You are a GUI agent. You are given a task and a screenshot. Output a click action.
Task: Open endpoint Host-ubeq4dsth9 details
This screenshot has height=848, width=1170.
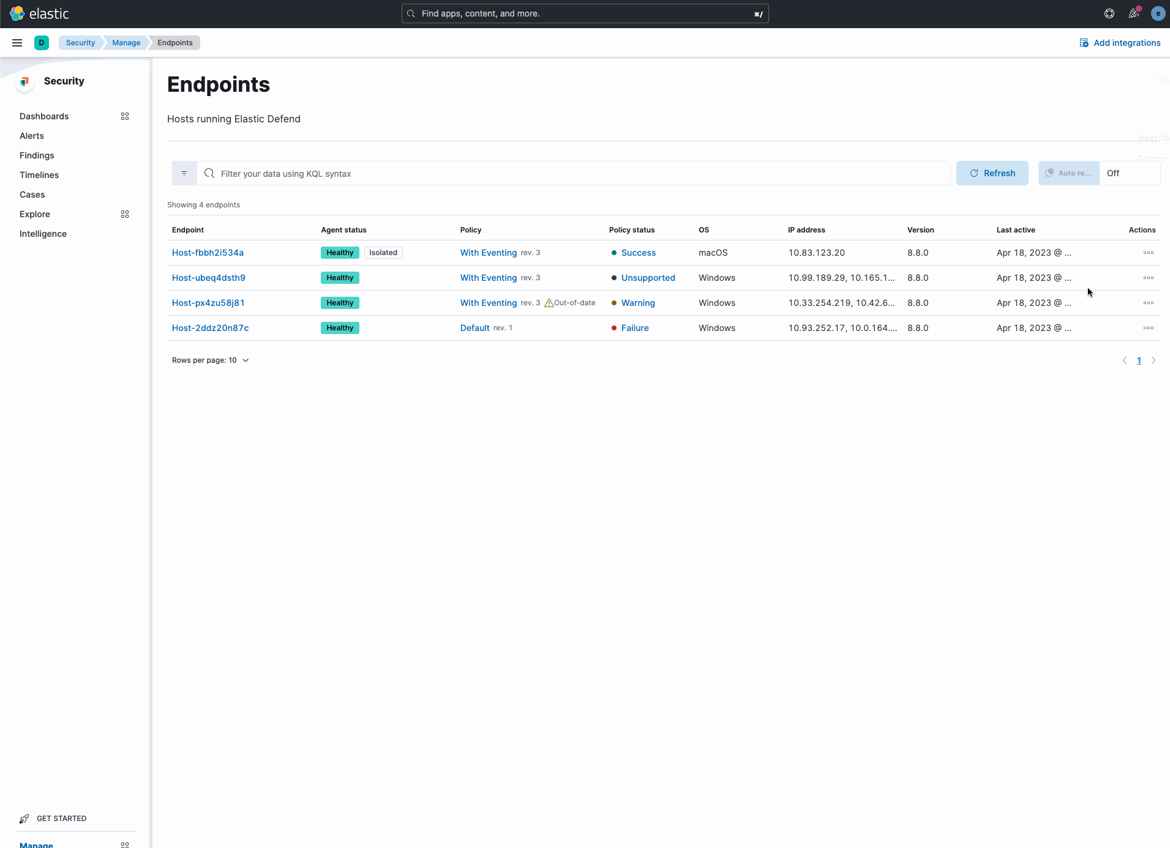[209, 278]
